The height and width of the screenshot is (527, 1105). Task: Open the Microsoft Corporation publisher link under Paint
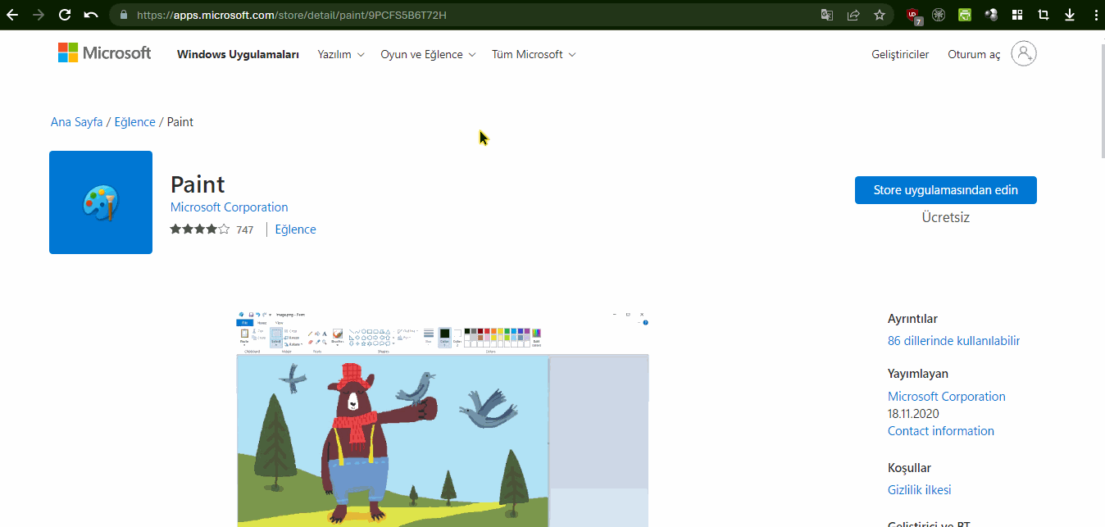[230, 207]
